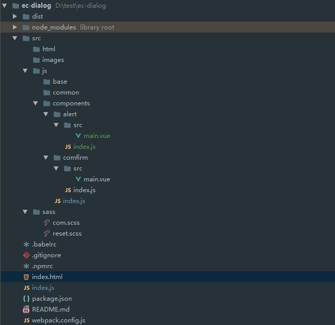Select the images folder
The height and width of the screenshot is (325, 335).
tap(53, 60)
